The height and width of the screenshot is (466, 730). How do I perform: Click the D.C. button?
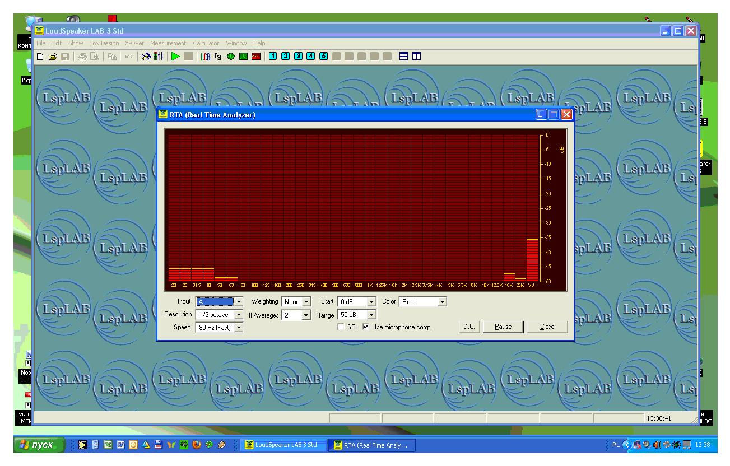tap(469, 327)
